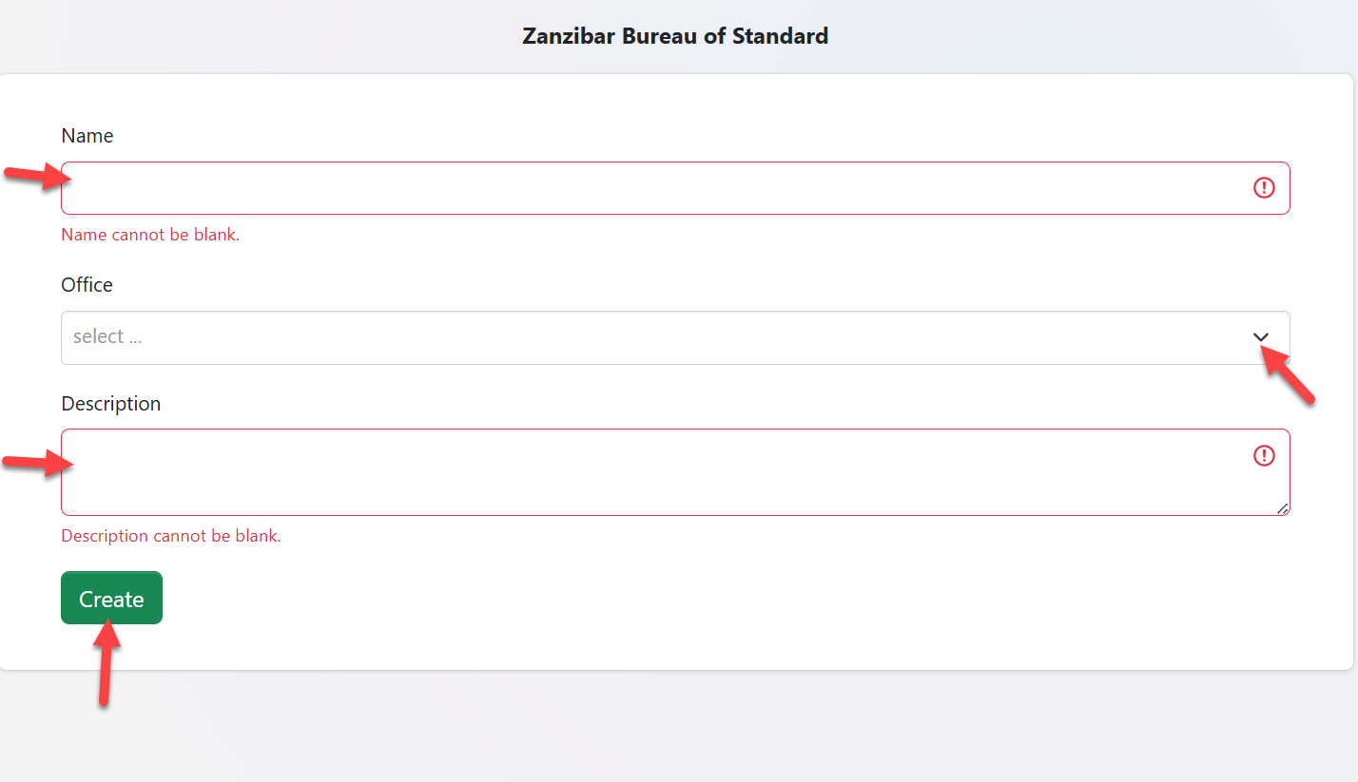Click the Office field label
1358x782 pixels.
(87, 285)
